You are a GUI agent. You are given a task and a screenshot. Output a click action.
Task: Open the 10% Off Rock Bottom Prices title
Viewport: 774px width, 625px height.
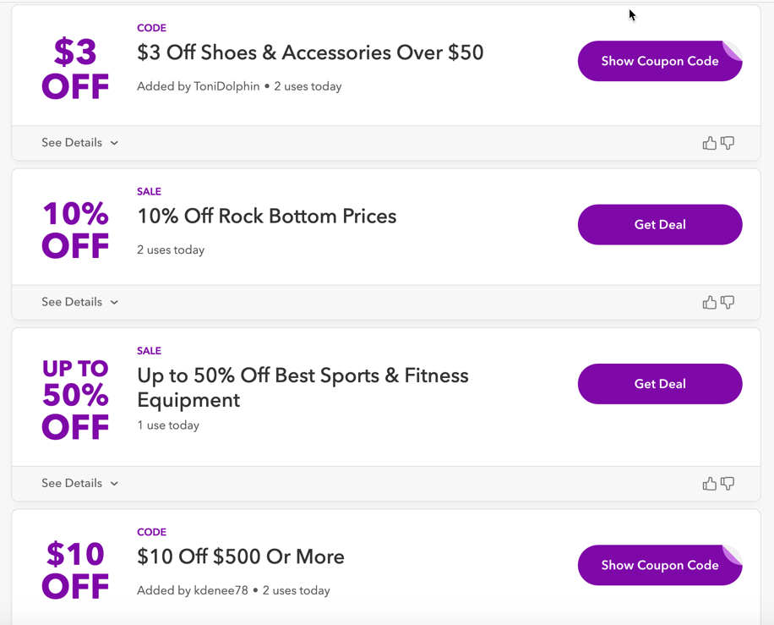[266, 217]
